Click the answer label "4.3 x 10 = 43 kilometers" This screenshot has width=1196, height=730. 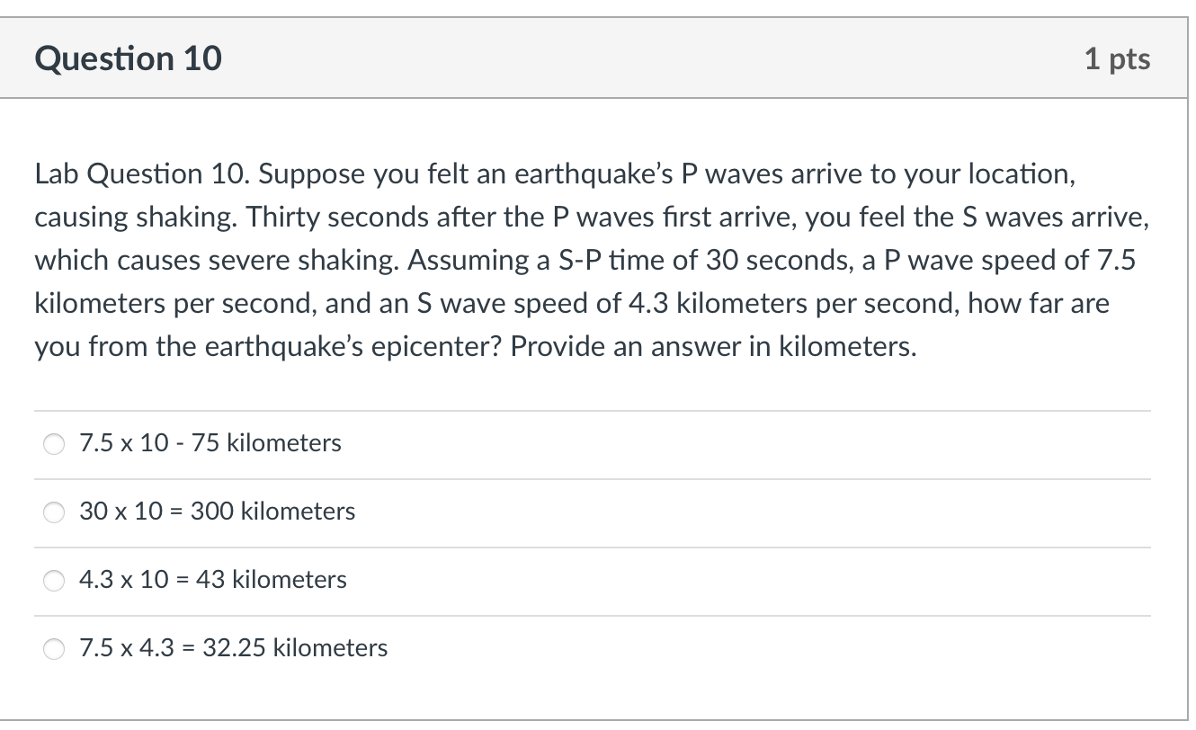click(x=212, y=580)
